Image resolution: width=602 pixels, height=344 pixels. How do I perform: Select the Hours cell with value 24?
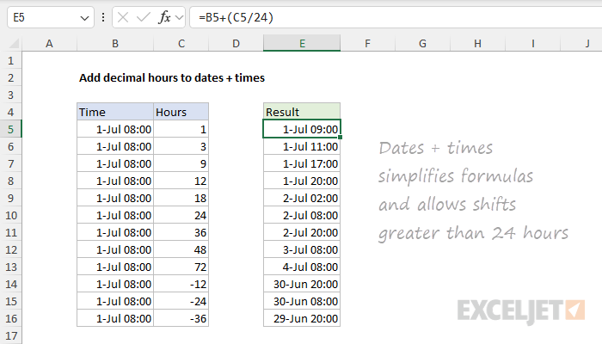tap(181, 215)
